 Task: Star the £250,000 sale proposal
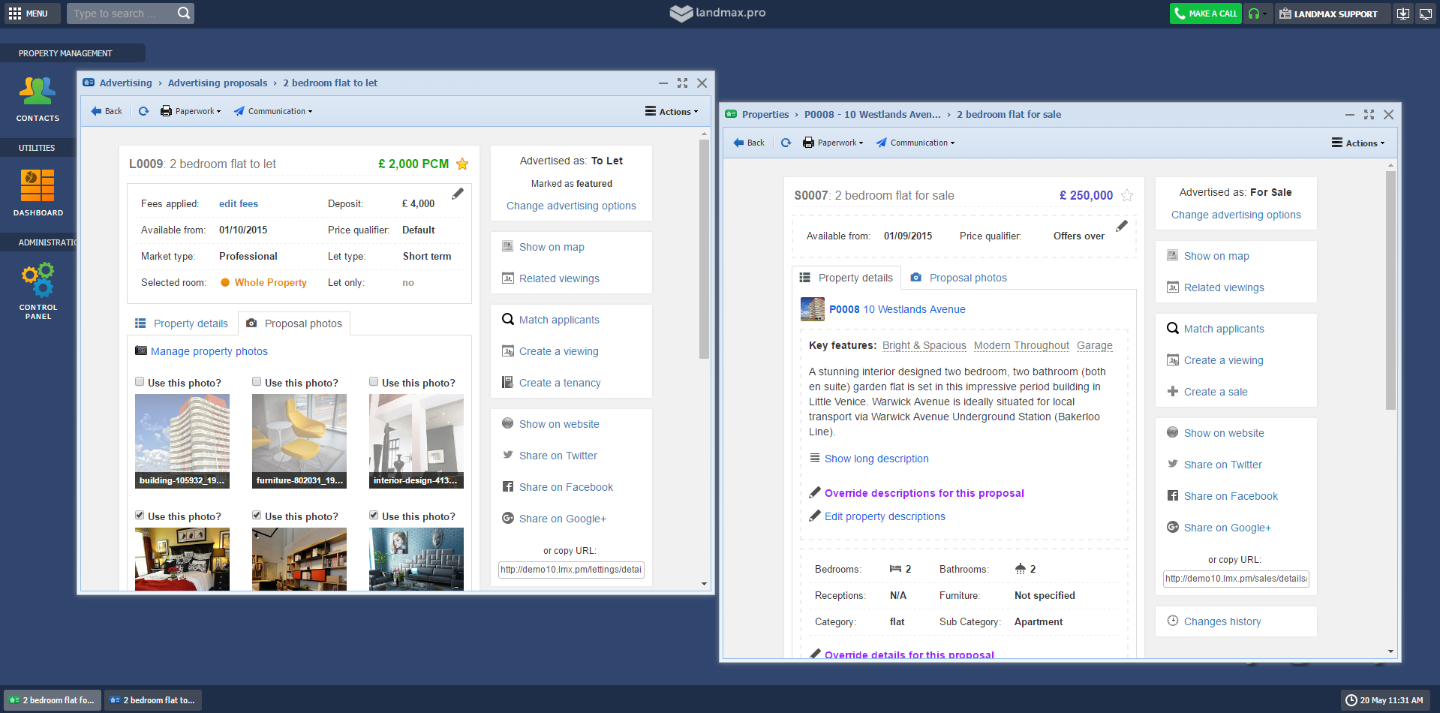1126,196
